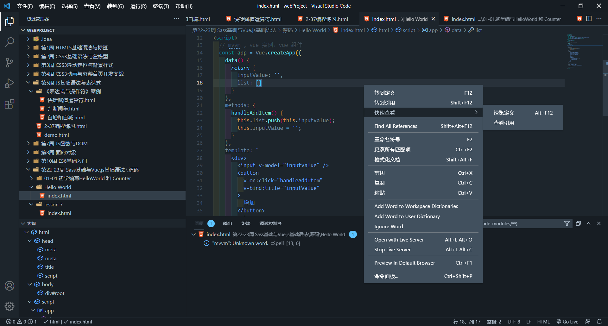Screen dimensions: 608x326
Task: Change language mode HTML in status bar
Action: tap(543, 322)
